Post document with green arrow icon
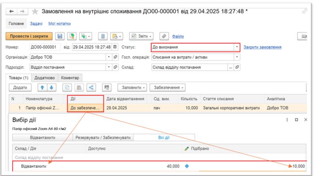 (72, 36)
